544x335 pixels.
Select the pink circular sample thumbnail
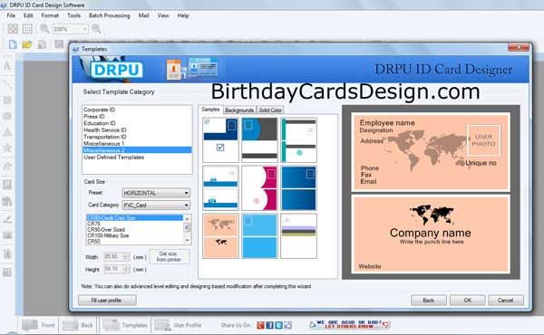coord(259,187)
